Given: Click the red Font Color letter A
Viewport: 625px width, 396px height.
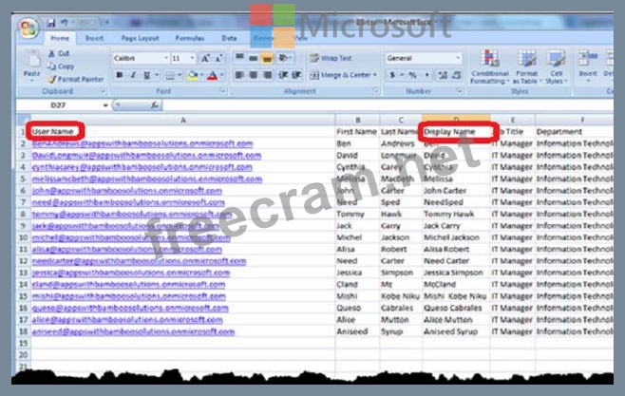Looking at the screenshot, I should pos(213,75).
